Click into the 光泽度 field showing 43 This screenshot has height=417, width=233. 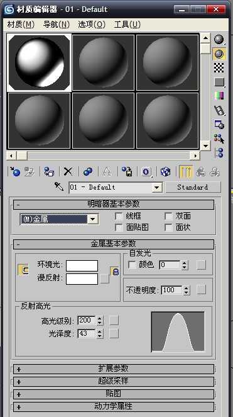(87, 333)
